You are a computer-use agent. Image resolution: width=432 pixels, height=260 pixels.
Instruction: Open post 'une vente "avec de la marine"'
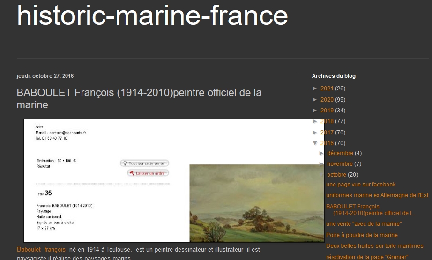tap(364, 224)
